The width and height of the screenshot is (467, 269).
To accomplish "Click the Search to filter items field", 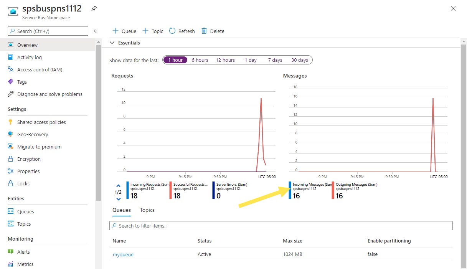I will click(x=281, y=226).
